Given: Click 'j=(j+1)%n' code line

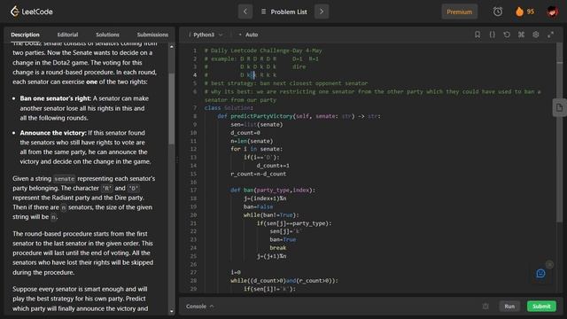Looking at the screenshot, I should [271, 256].
